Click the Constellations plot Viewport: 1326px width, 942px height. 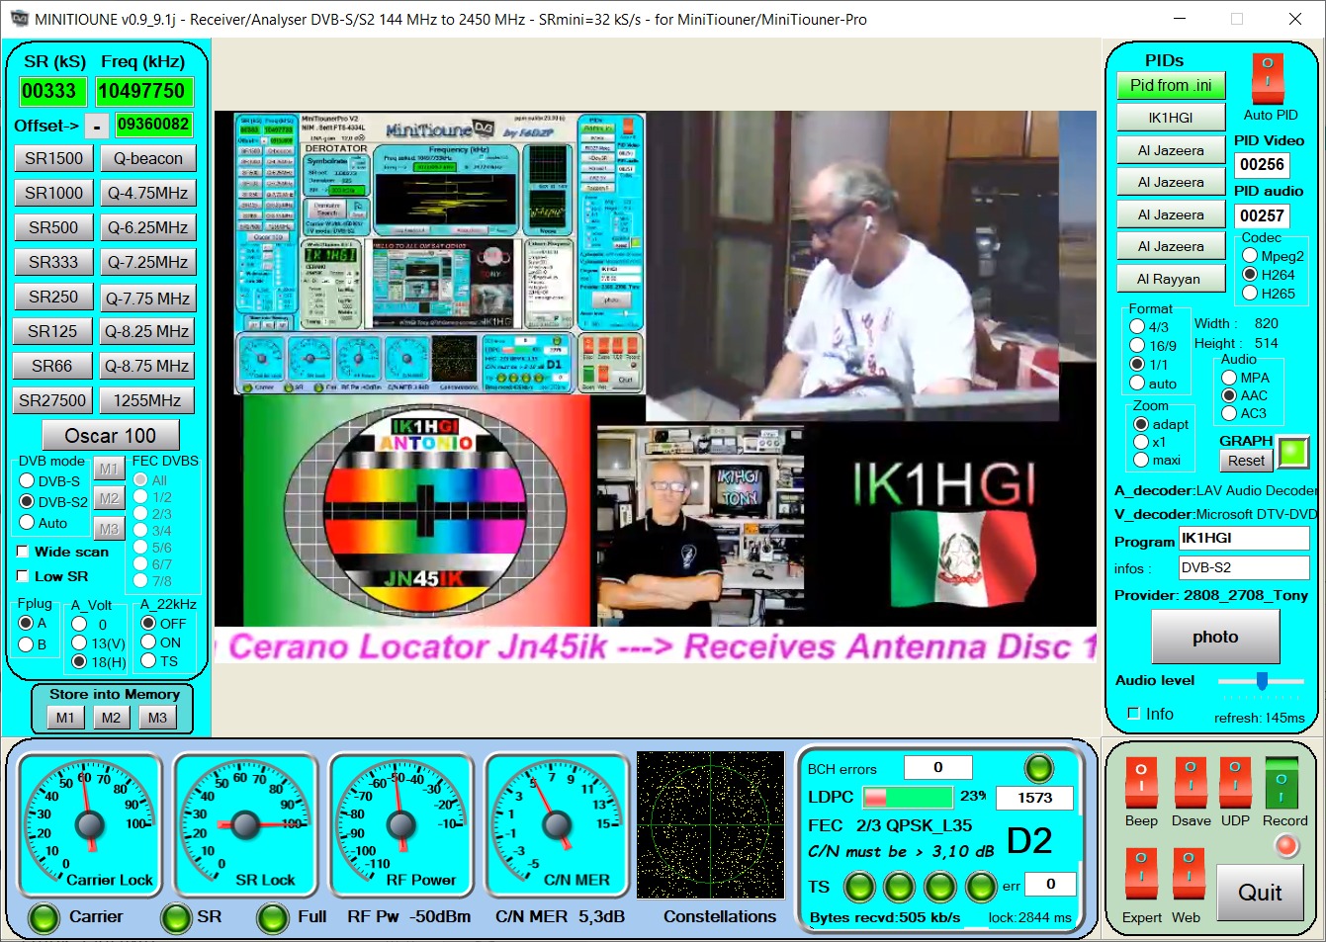pyautogui.click(x=710, y=824)
